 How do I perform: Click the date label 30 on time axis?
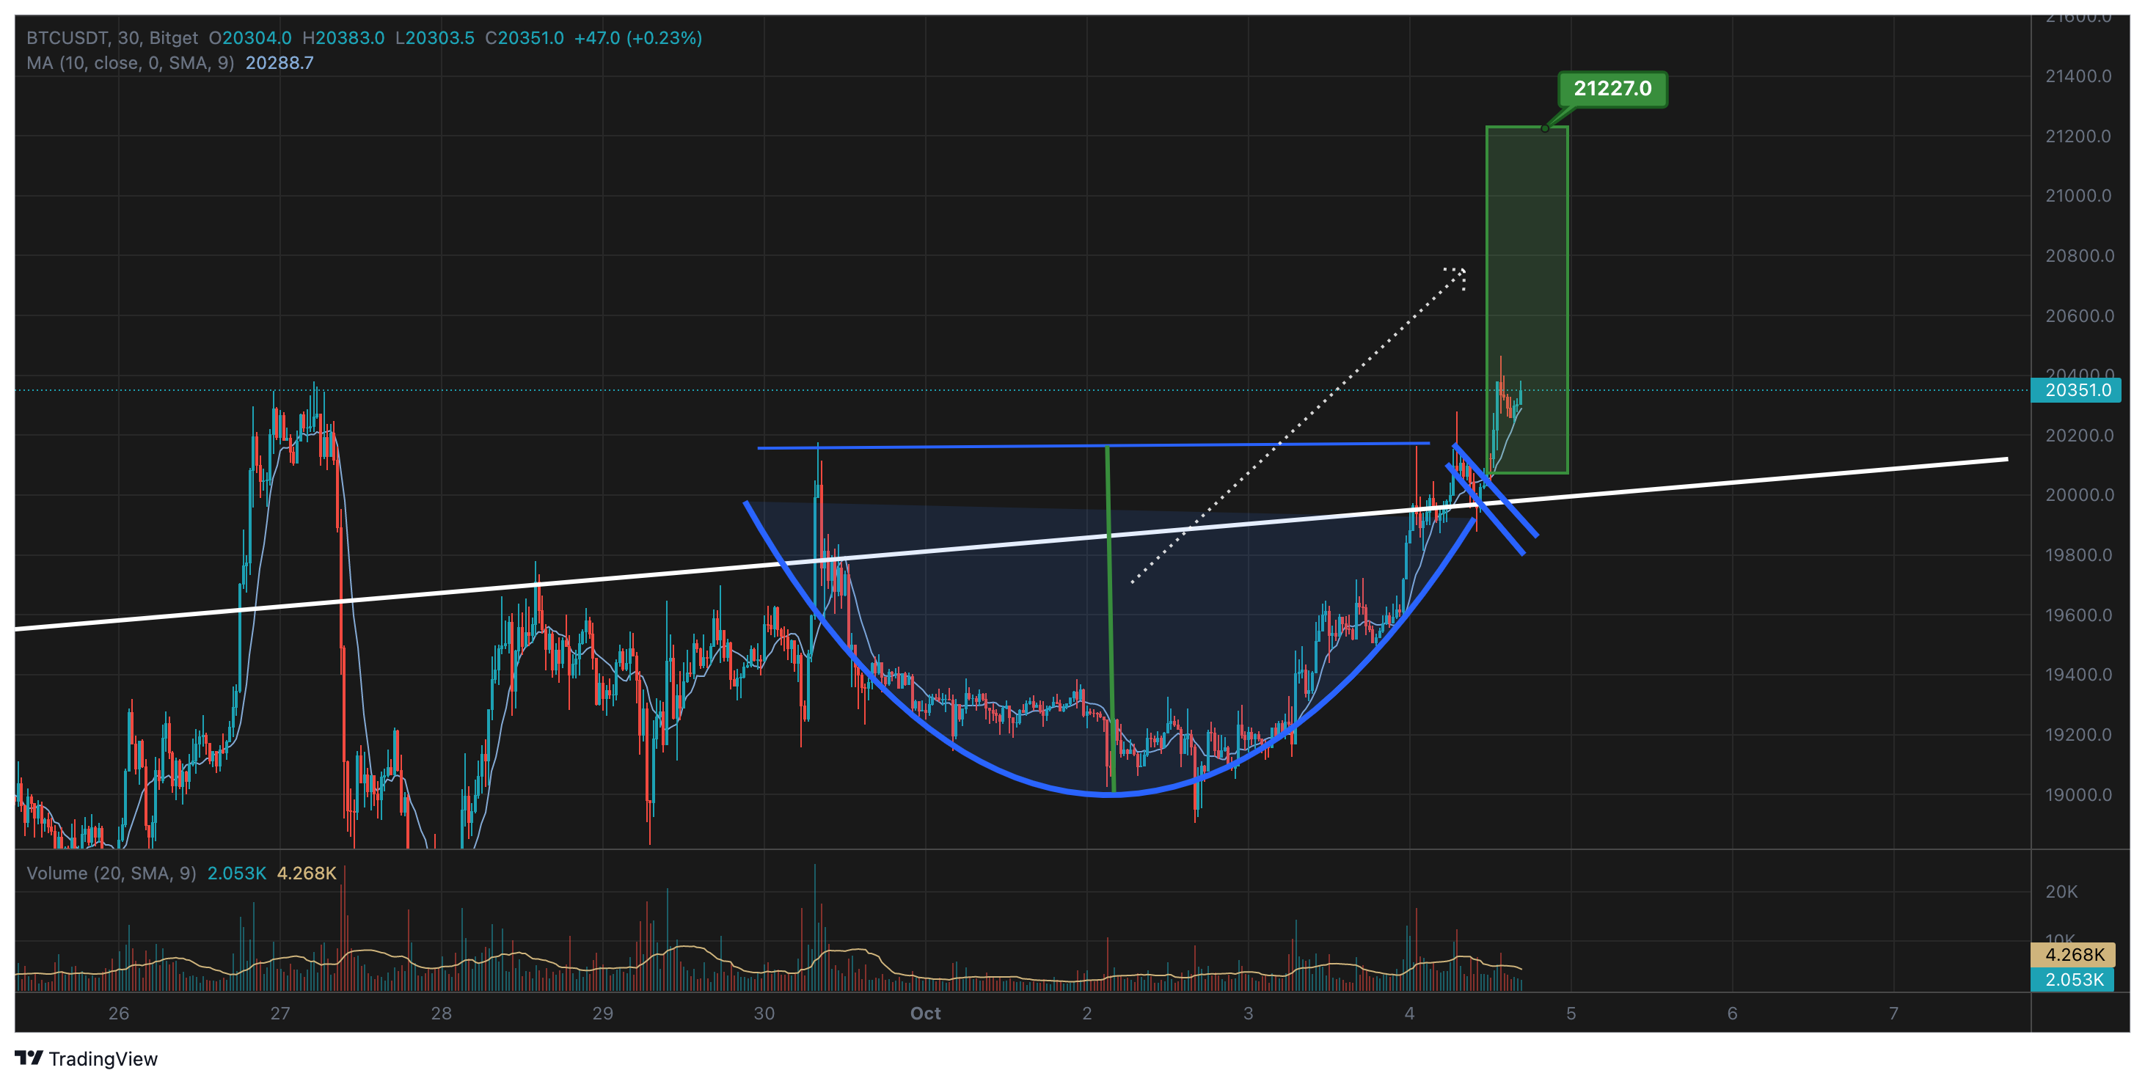[764, 1014]
